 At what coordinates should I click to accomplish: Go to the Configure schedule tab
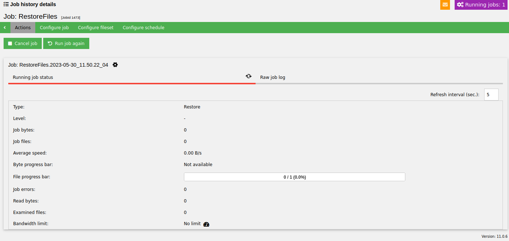(x=143, y=28)
